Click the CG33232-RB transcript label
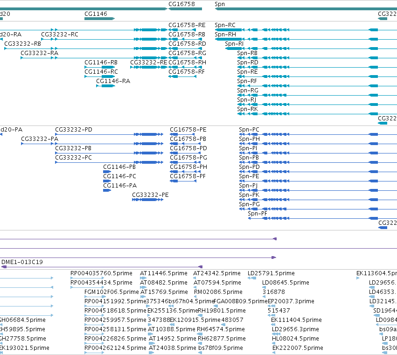This screenshot has width=397, height=355. pos(22,44)
